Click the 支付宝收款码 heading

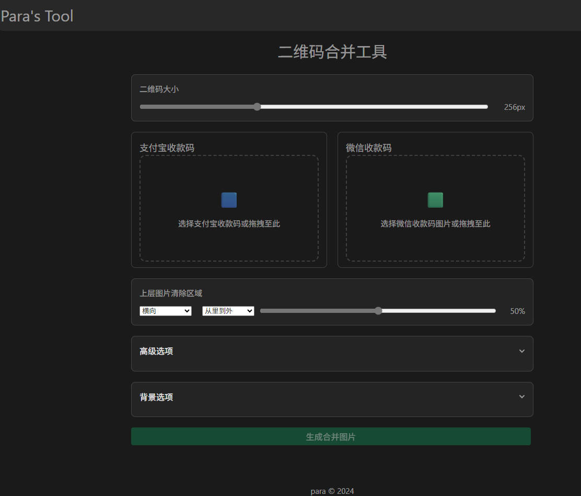click(167, 148)
